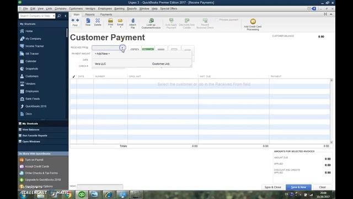Open QuickBooks 2018 sidebar shortcut
353x199 pixels.
tap(35, 106)
